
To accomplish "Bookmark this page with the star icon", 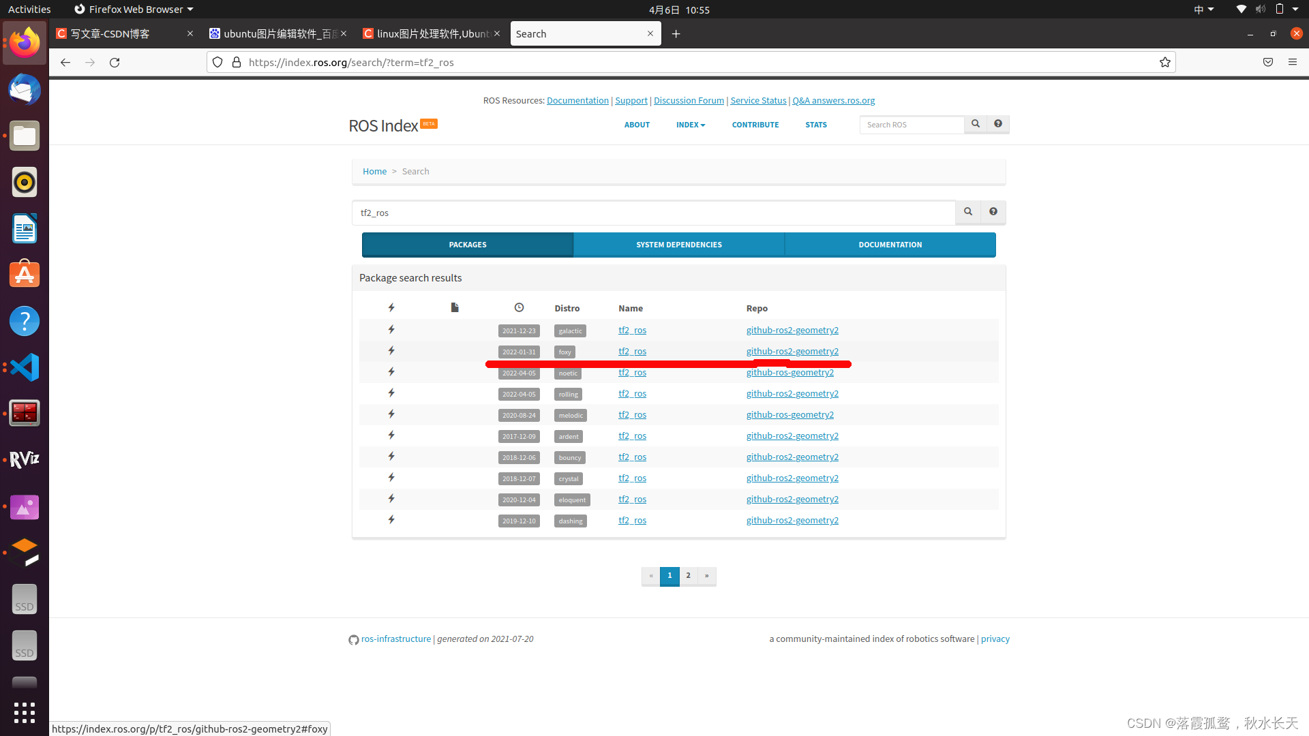I will point(1165,62).
